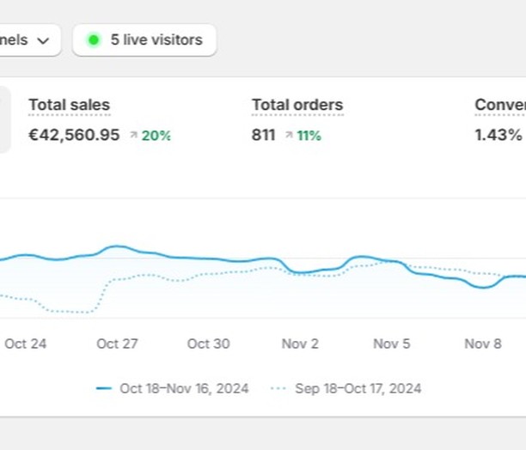Click the Oct 30 date on chart axis
Screen dimensions: 526x450
click(208, 344)
